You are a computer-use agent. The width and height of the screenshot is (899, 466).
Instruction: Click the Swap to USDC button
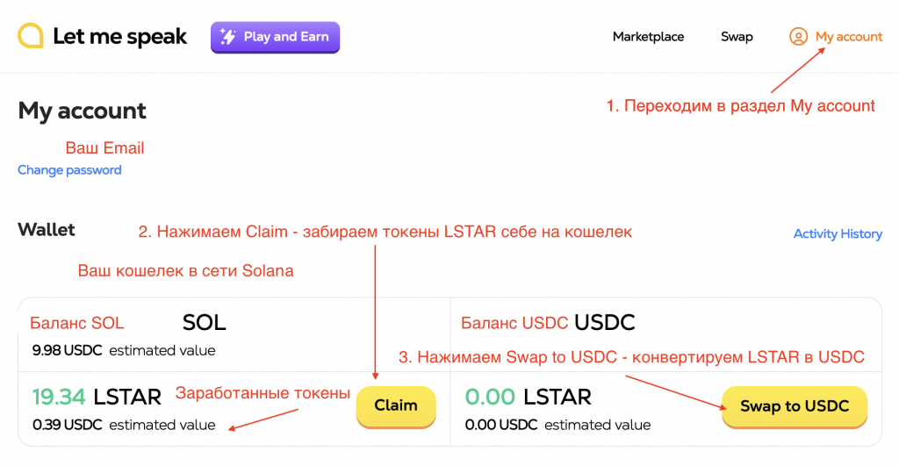794,406
